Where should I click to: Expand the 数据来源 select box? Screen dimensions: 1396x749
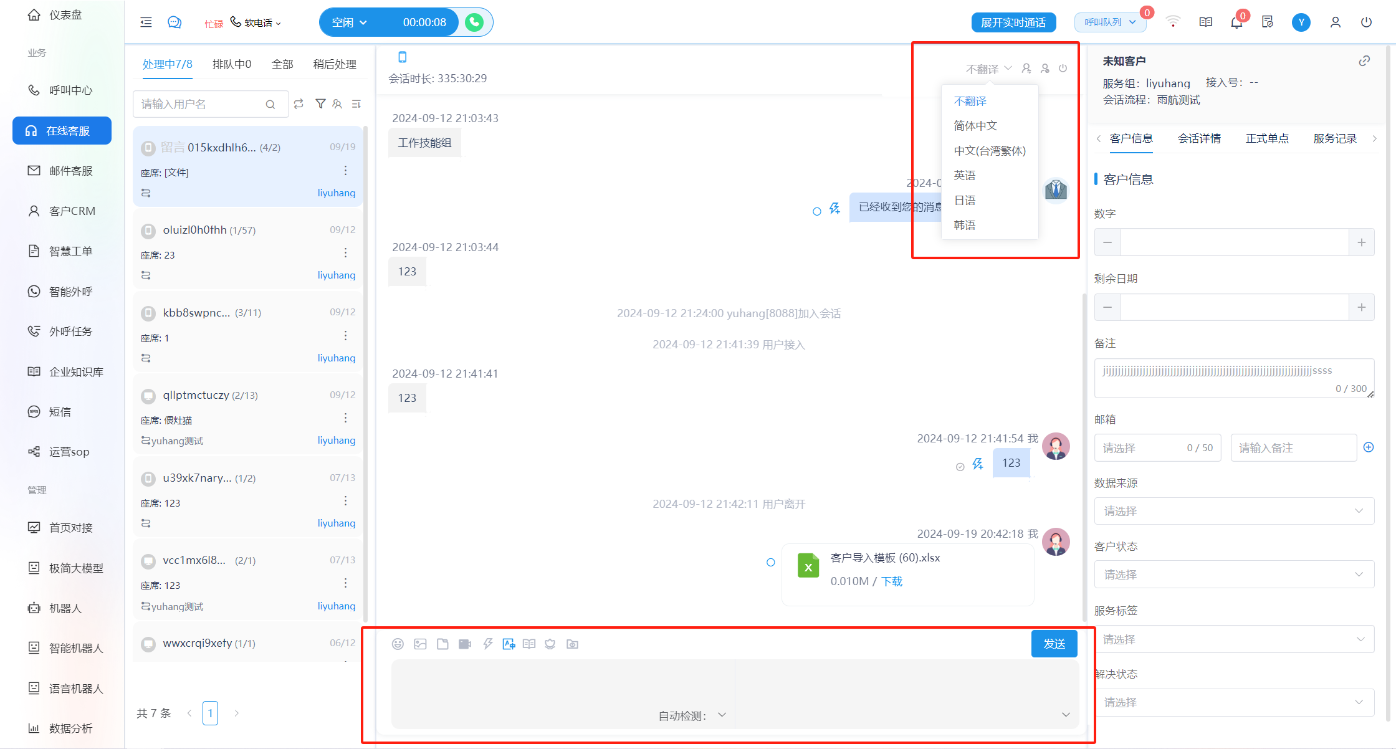point(1234,511)
